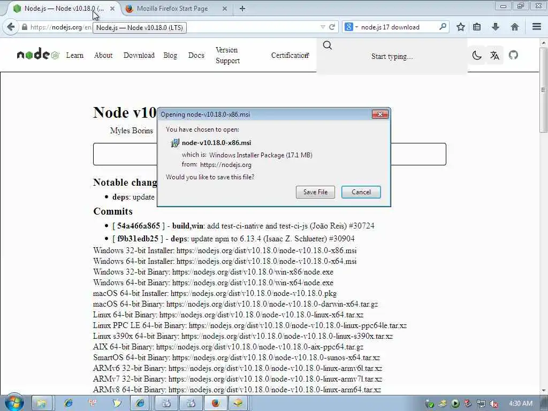
Task: Click the taskbar clock showing 4:30 AM
Action: [521, 404]
